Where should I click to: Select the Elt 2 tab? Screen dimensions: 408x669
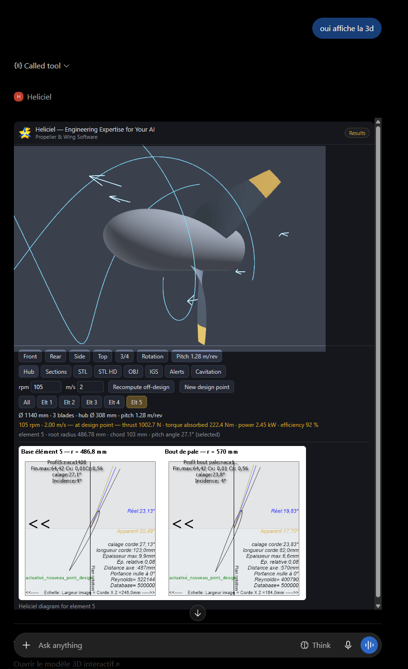69,402
